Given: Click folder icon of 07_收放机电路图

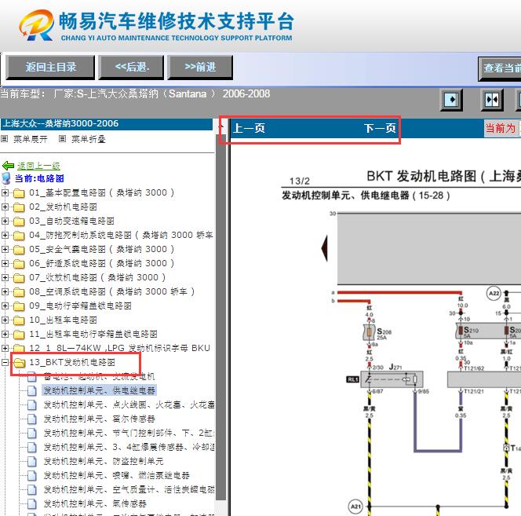Looking at the screenshot, I should pyautogui.click(x=19, y=278).
